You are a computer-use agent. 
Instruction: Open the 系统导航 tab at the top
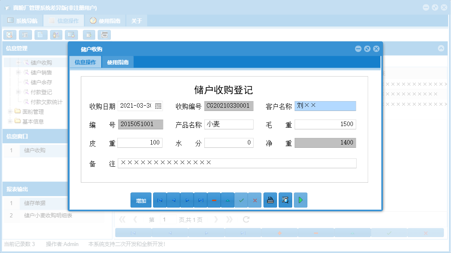pos(23,20)
